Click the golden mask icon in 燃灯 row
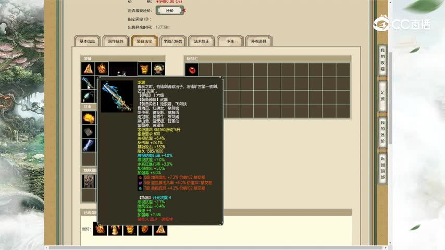Image resolution: width=445 pixels, height=250 pixels. (130, 229)
